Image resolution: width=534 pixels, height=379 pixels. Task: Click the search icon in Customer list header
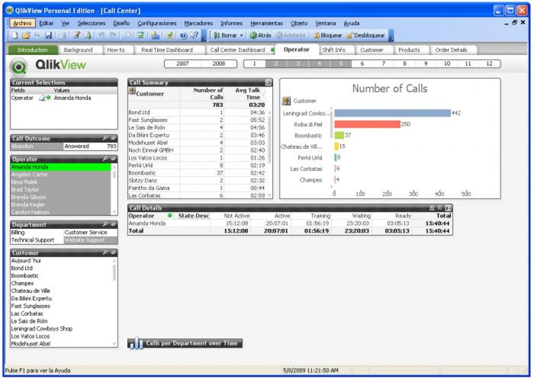(x=105, y=253)
